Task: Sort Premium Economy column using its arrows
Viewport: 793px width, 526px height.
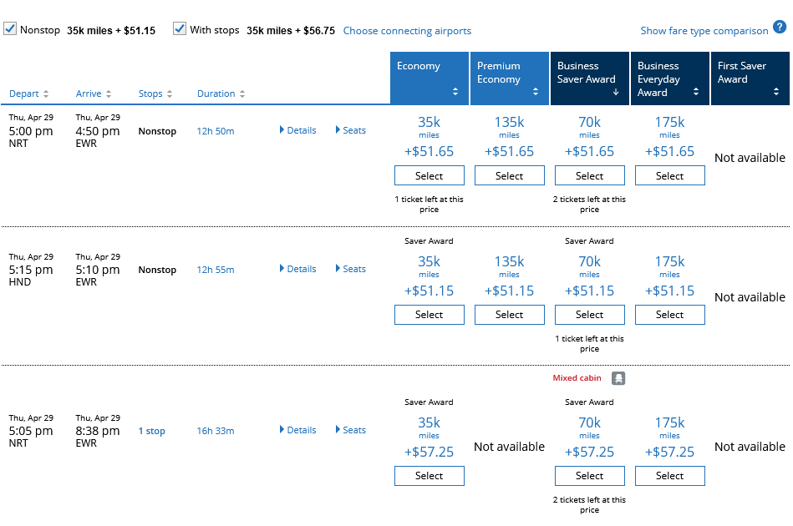Action: tap(536, 92)
